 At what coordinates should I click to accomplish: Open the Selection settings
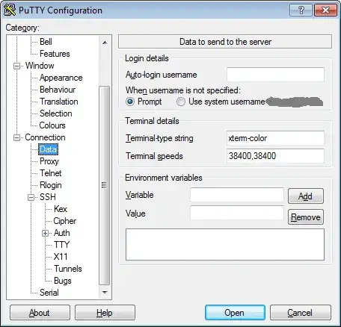click(x=56, y=113)
